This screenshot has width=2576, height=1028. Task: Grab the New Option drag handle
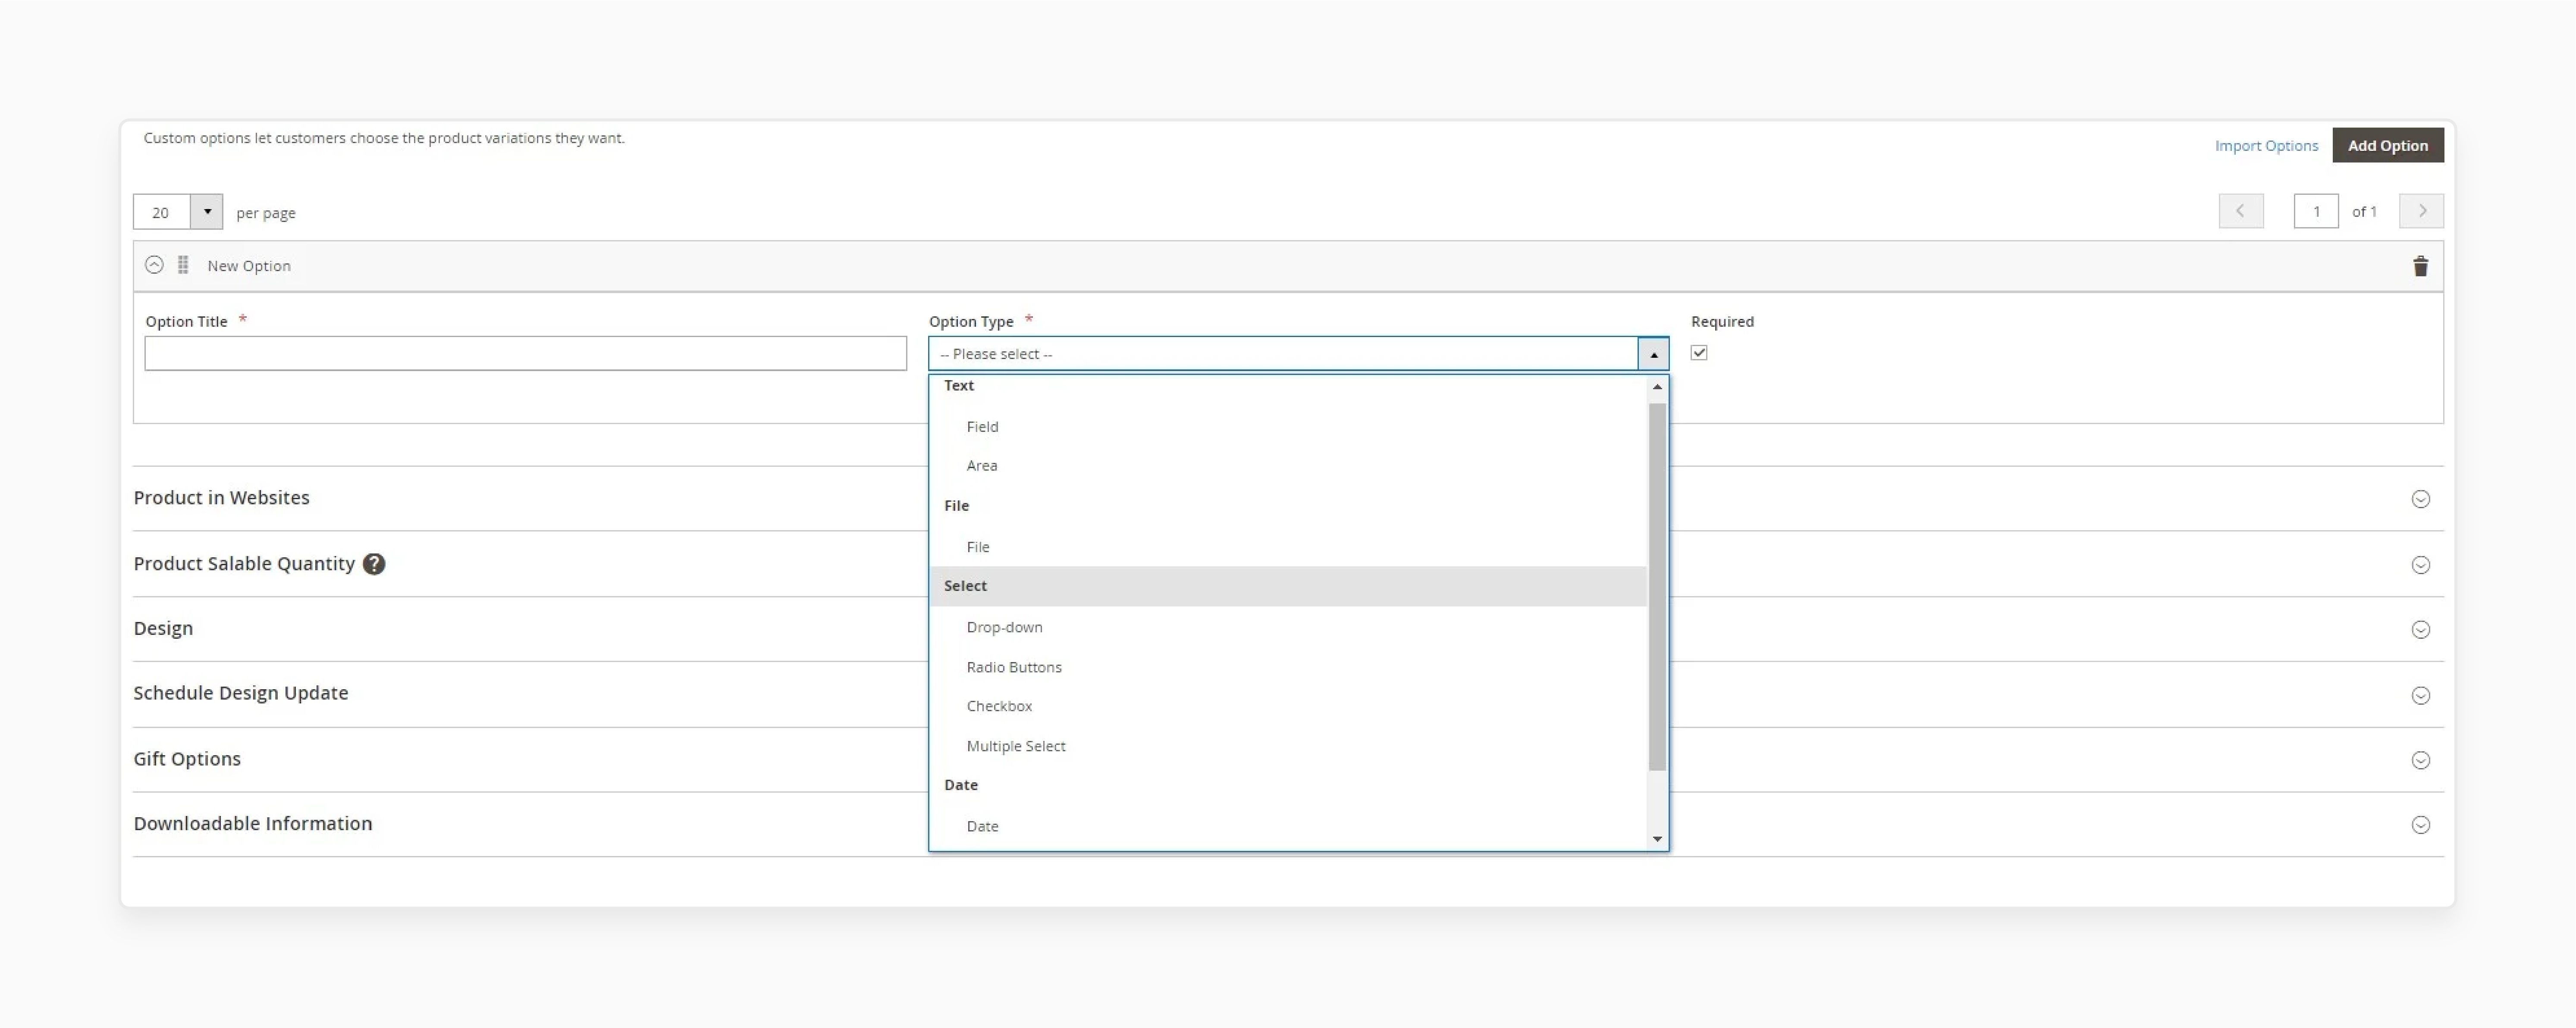(x=183, y=265)
